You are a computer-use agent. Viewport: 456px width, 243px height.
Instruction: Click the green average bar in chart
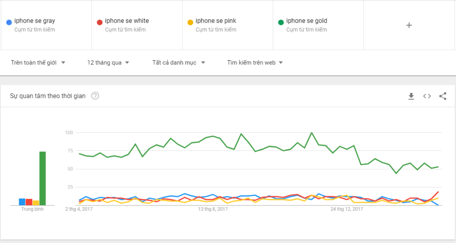pyautogui.click(x=43, y=178)
